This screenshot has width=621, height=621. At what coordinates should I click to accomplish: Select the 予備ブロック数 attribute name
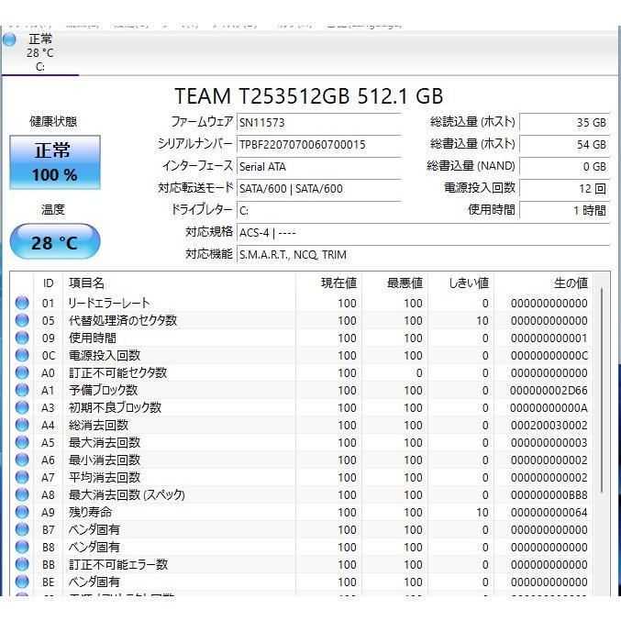[103, 390]
